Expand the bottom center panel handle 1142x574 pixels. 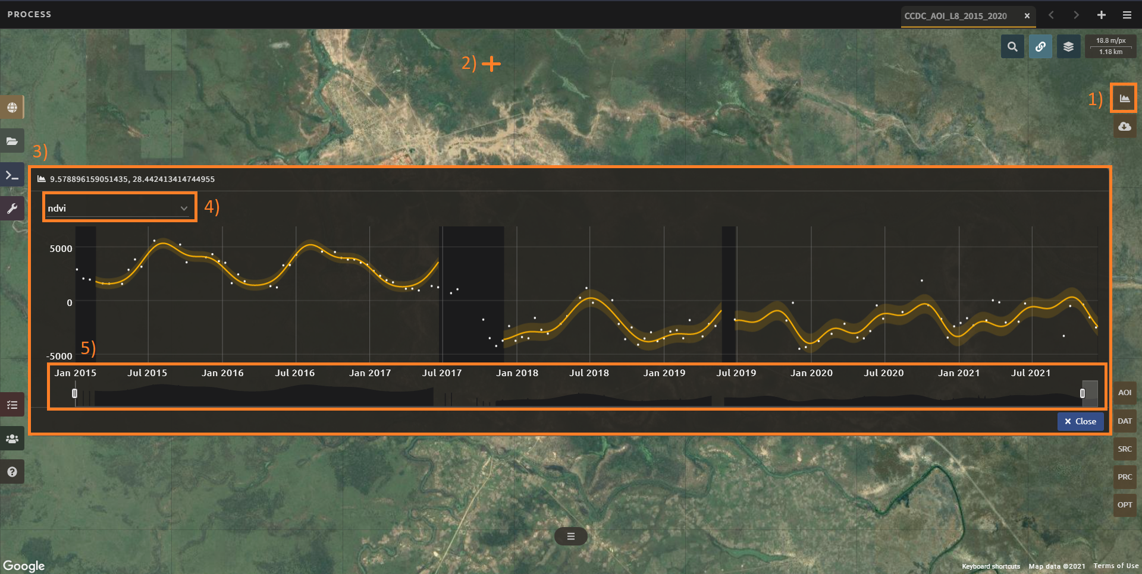coord(570,537)
